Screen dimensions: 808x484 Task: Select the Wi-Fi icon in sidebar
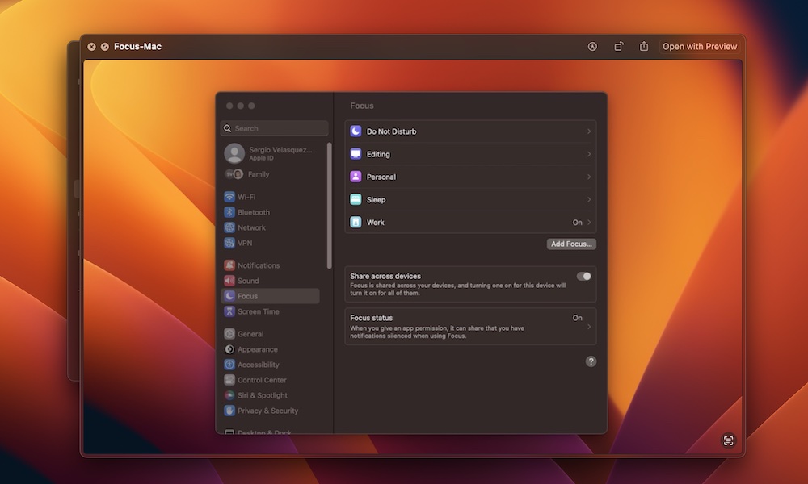coord(229,197)
